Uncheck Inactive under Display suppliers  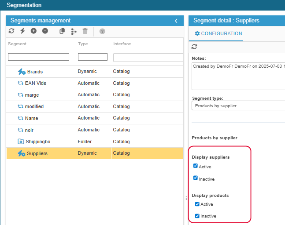click(x=196, y=178)
